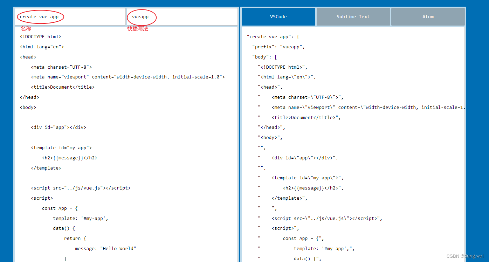Image resolution: width=489 pixels, height=262 pixels.
Task: Switch to the Atom tab
Action: click(428, 16)
